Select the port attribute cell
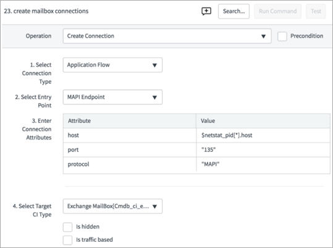This screenshot has width=333, height=248. click(130, 150)
